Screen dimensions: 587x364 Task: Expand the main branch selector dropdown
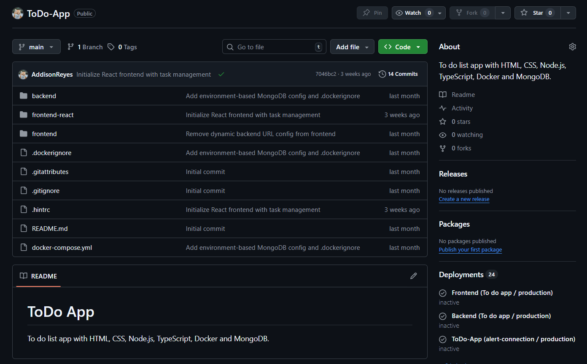click(36, 47)
